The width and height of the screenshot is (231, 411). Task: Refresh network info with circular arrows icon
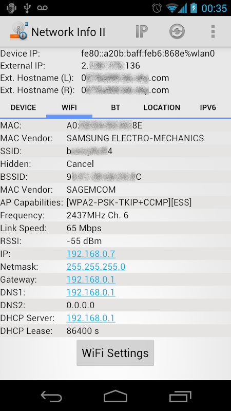(x=177, y=32)
